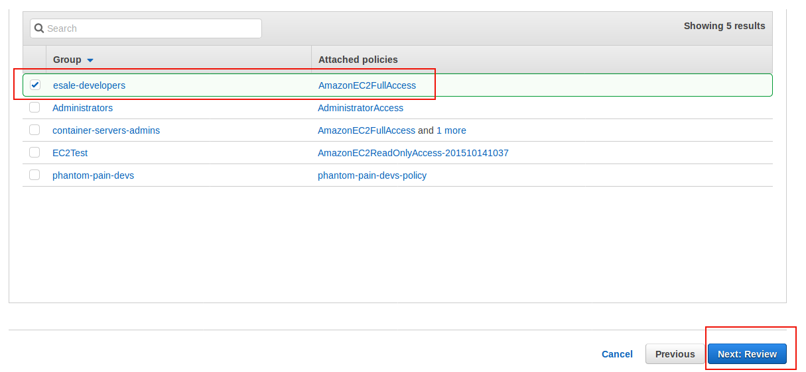
Task: View the AdministratorAccess policy
Action: pos(360,108)
